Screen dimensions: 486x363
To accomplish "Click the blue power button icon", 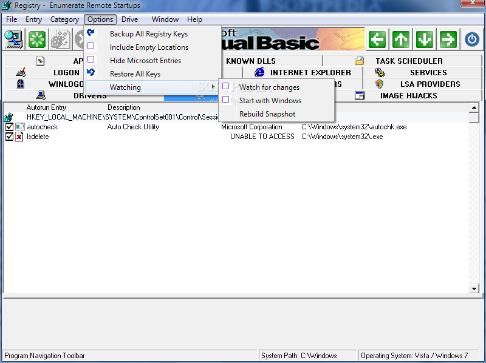I will coord(472,39).
